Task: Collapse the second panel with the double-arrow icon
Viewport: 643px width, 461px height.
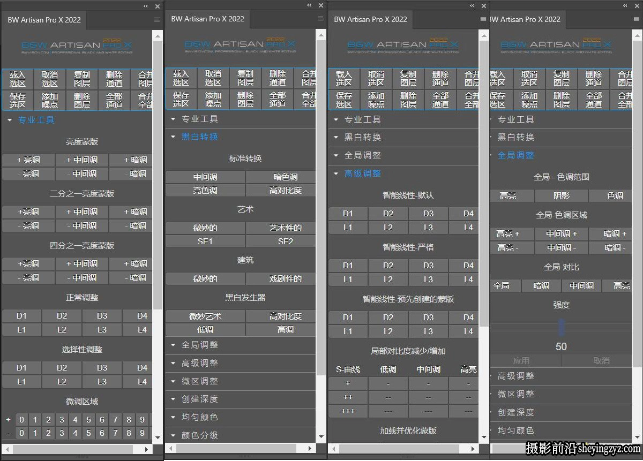Action: pyautogui.click(x=309, y=5)
